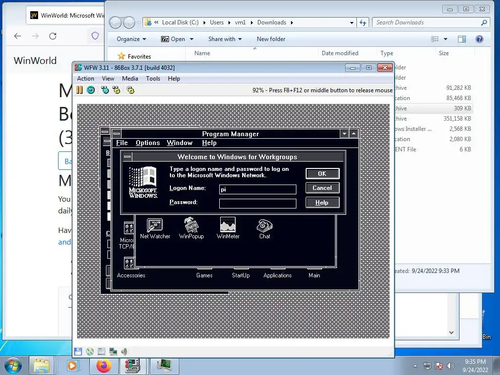Click Program Manager minimize down arrow
Screen dimensions: 500x375
[x=344, y=134]
